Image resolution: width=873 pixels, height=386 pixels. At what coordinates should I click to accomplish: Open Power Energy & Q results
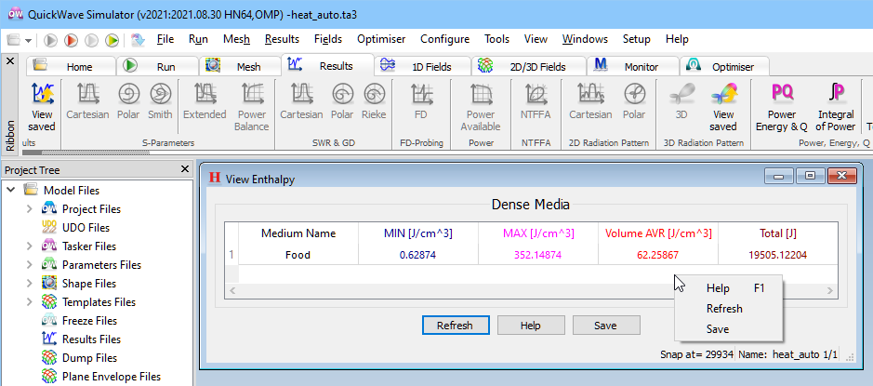[x=782, y=107]
